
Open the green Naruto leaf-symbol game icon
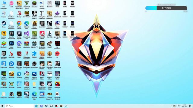click(34, 33)
